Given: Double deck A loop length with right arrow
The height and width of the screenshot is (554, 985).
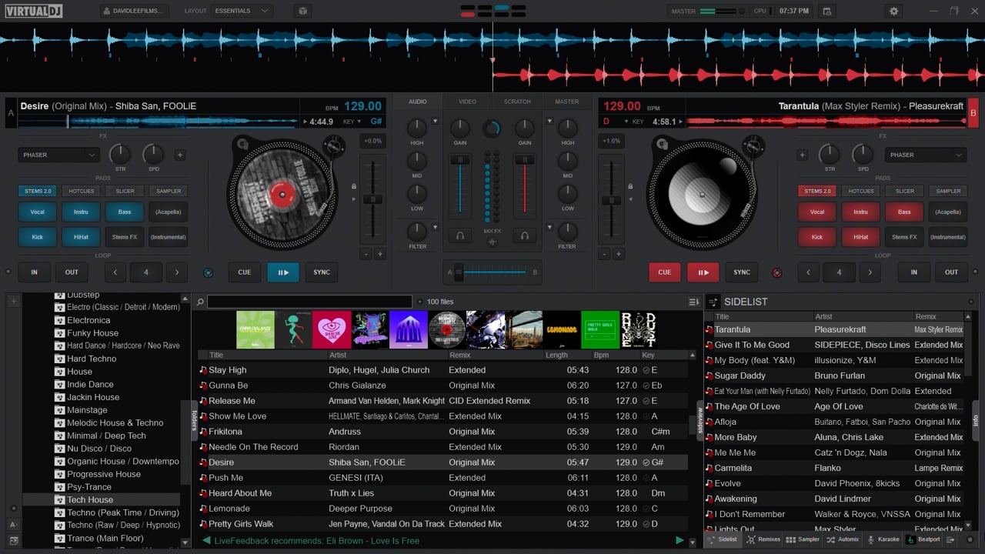Looking at the screenshot, I should tap(177, 272).
